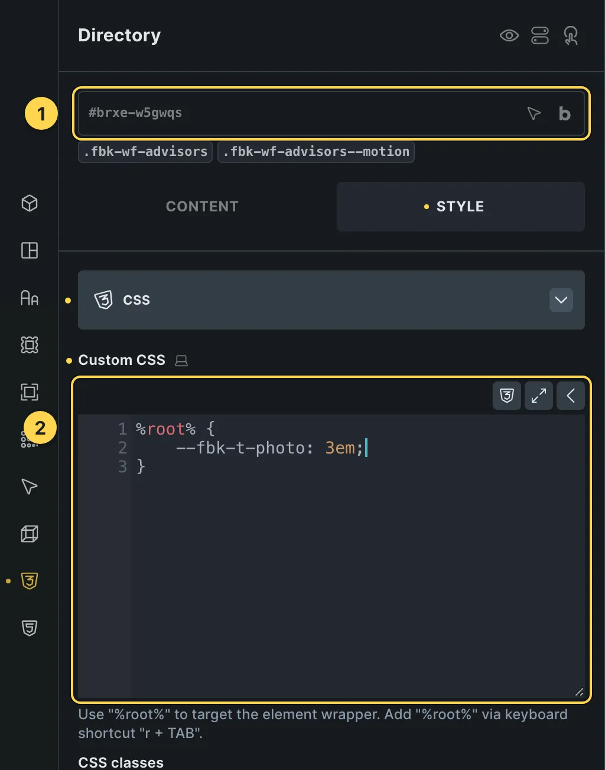The width and height of the screenshot is (605, 770).
Task: Click inside the Custom CSS code editor
Action: (331, 556)
